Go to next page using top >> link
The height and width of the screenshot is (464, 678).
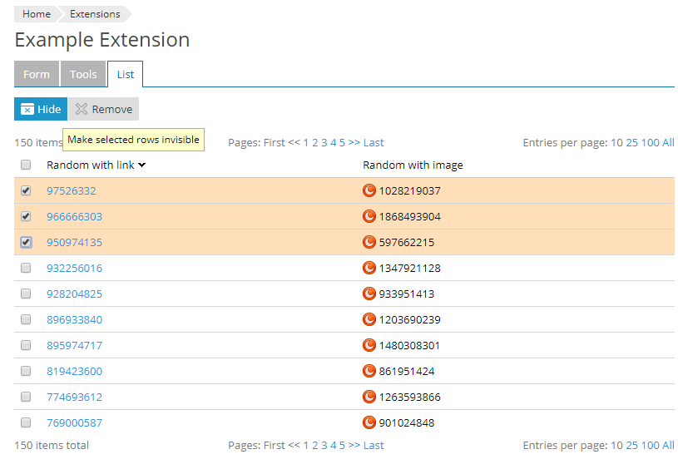[x=354, y=142]
